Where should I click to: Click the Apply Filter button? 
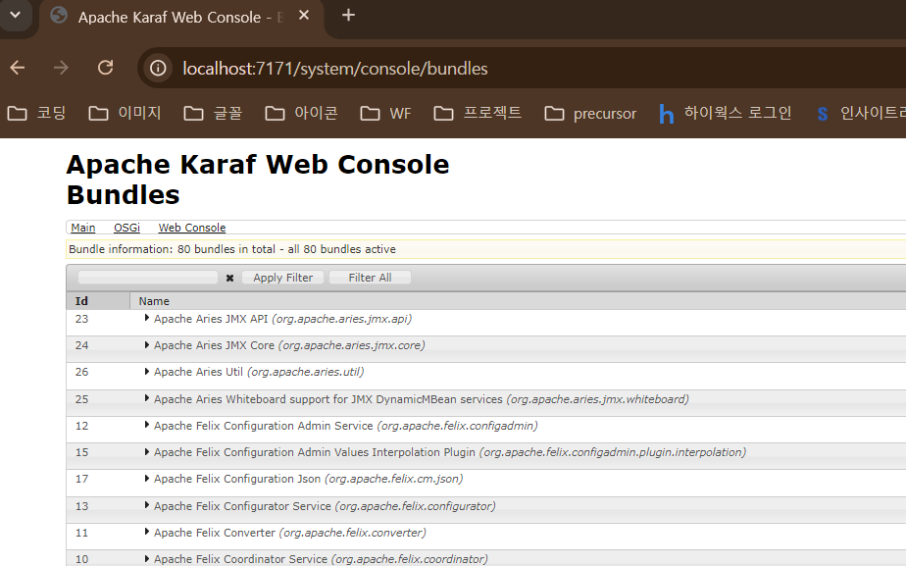point(283,278)
